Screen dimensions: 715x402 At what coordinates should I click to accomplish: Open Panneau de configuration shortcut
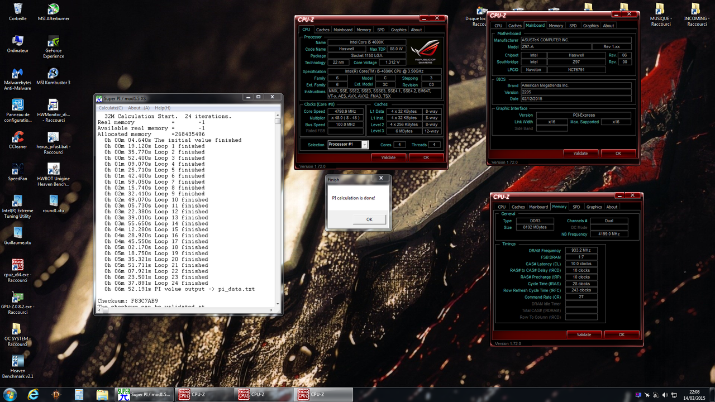pos(17,111)
